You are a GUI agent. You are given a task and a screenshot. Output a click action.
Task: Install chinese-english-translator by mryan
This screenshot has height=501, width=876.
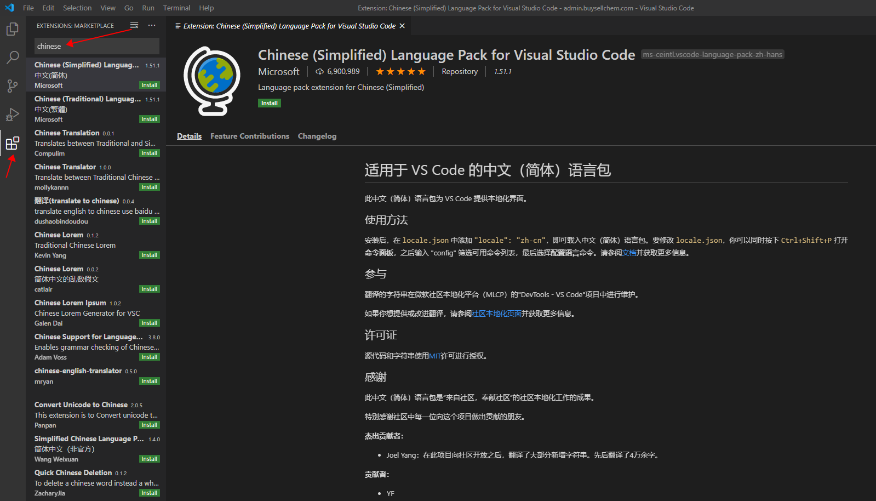149,381
